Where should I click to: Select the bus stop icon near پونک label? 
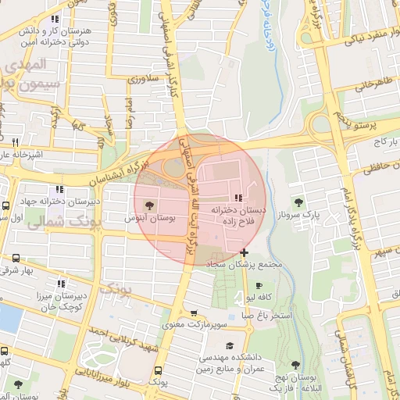[158, 370]
